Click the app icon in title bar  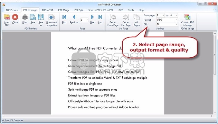(4, 5)
